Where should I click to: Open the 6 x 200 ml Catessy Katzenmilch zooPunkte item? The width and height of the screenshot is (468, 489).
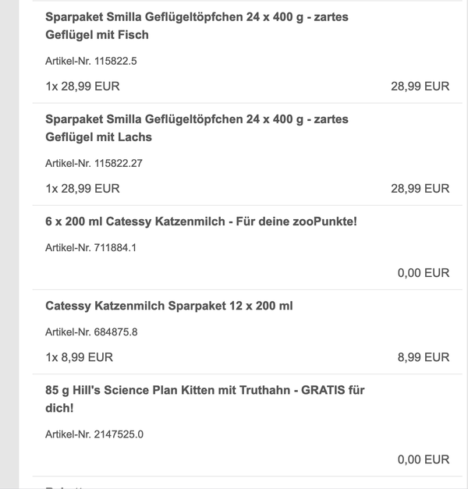pyautogui.click(x=201, y=221)
